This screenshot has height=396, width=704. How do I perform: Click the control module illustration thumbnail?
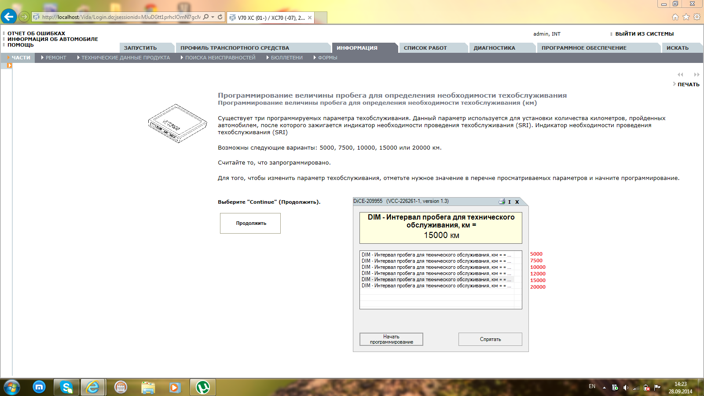[x=177, y=123]
